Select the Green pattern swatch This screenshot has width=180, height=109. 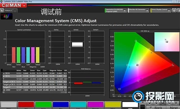[43, 105]
